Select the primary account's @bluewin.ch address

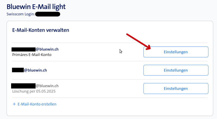47,49
